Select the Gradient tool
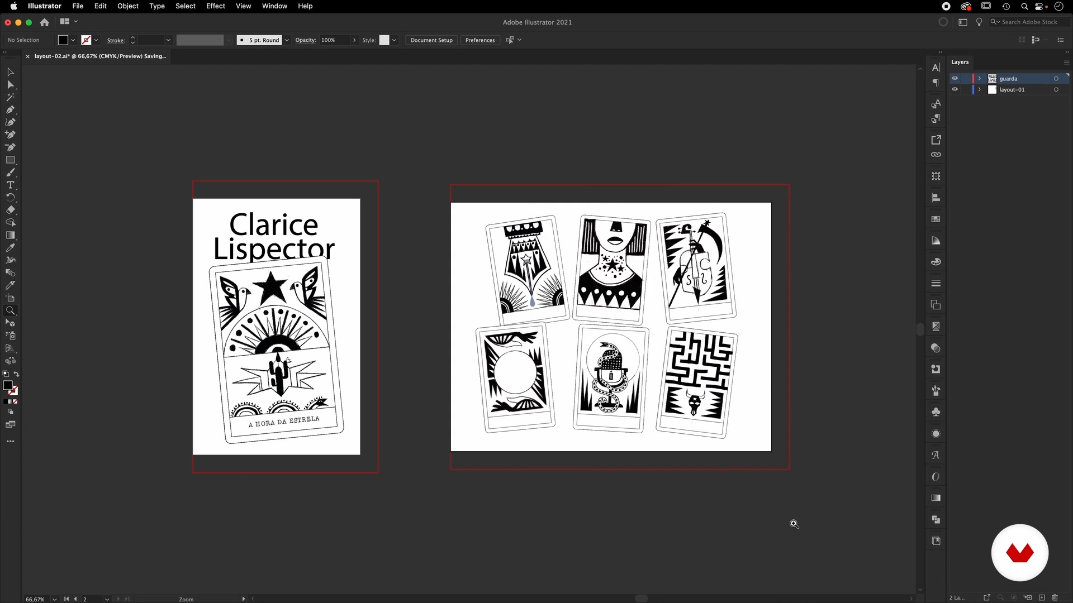Image resolution: width=1073 pixels, height=603 pixels. coord(10,235)
